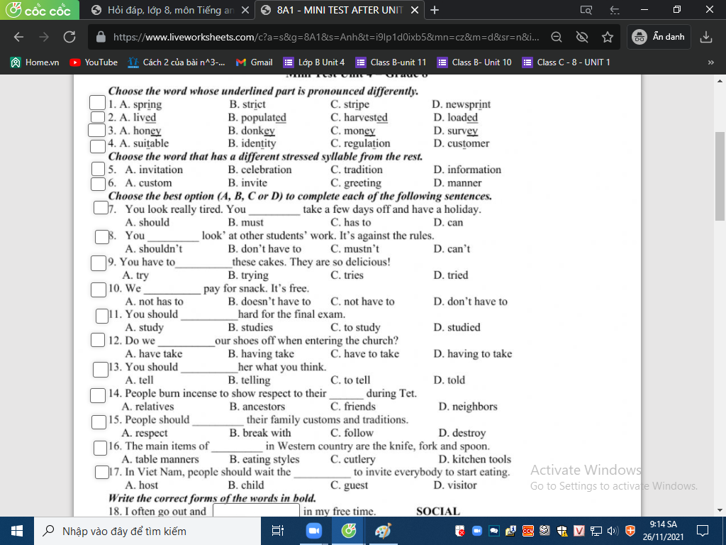
Task: Open the downloads icon in browser toolbar
Action: coord(705,37)
